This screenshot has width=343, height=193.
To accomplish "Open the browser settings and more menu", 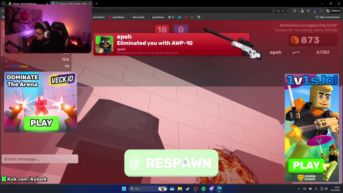I will tap(321, 11).
